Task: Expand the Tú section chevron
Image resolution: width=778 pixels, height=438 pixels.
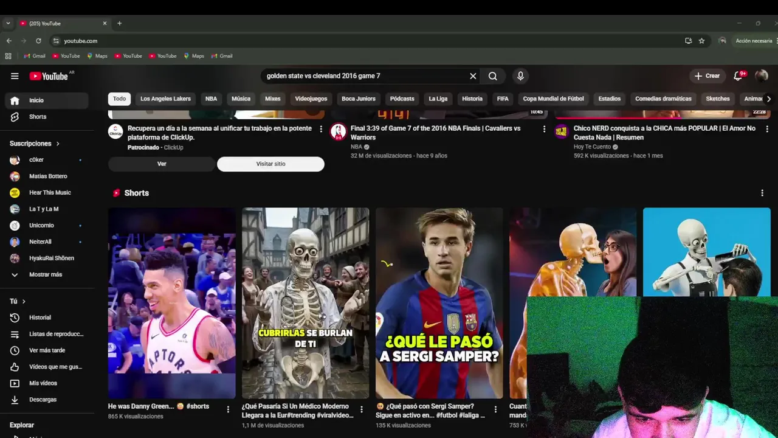Action: 24,301
